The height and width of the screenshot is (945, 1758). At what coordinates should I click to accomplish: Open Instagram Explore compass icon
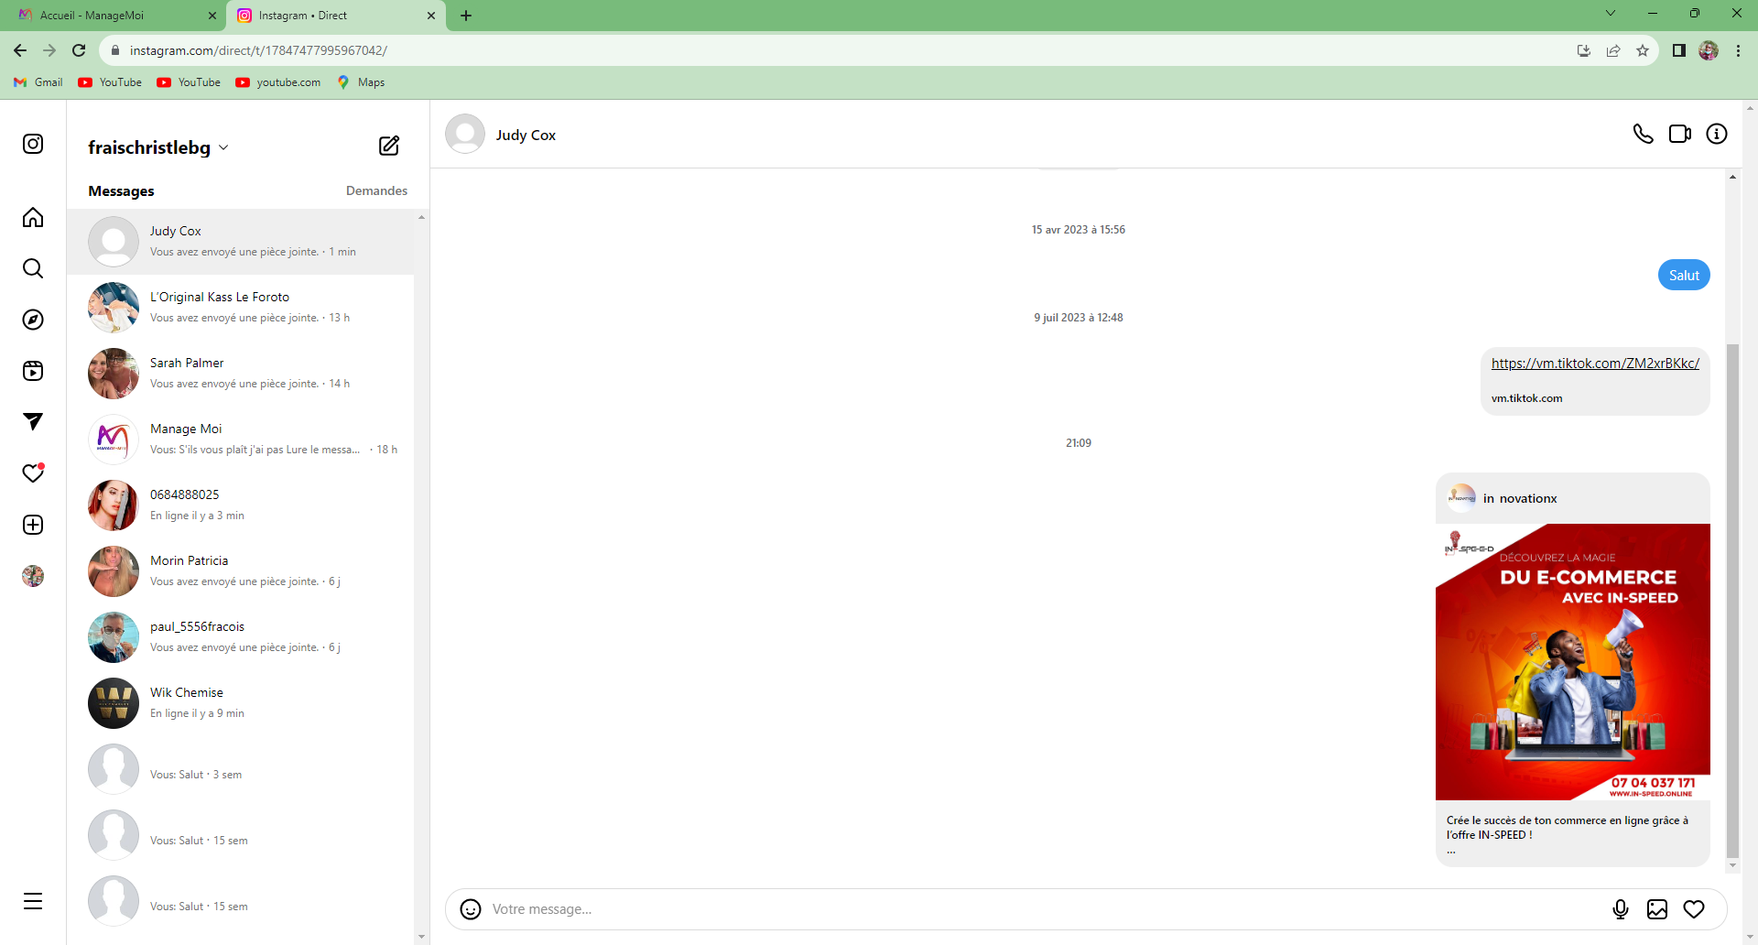(x=33, y=320)
